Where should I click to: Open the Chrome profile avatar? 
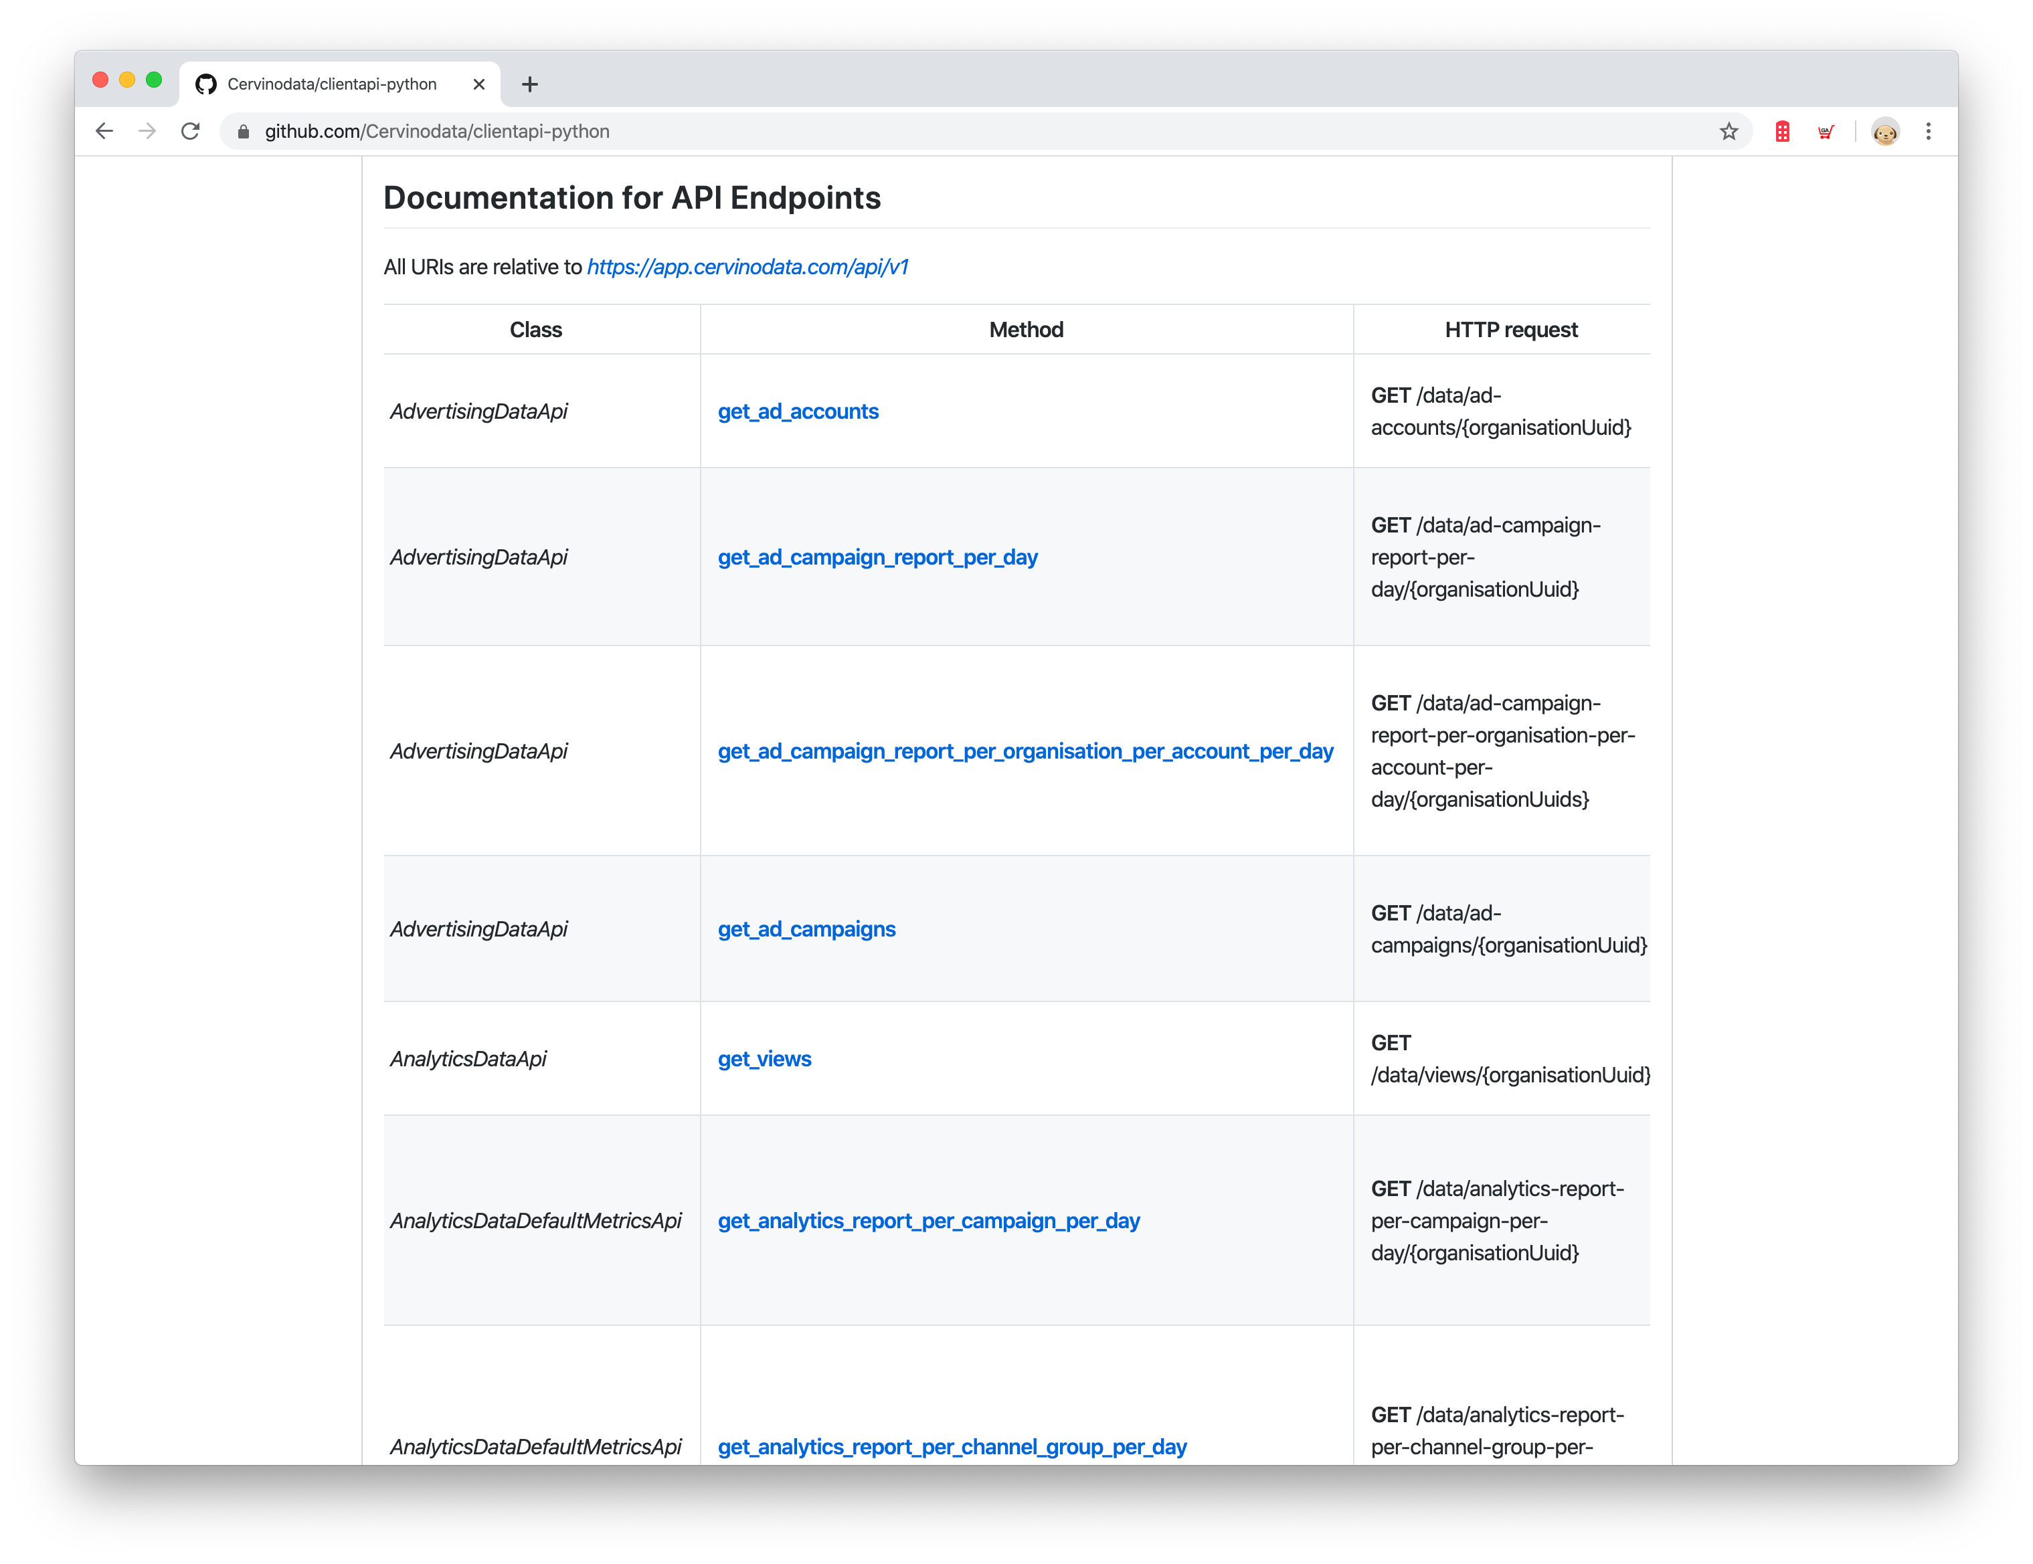(x=1885, y=132)
